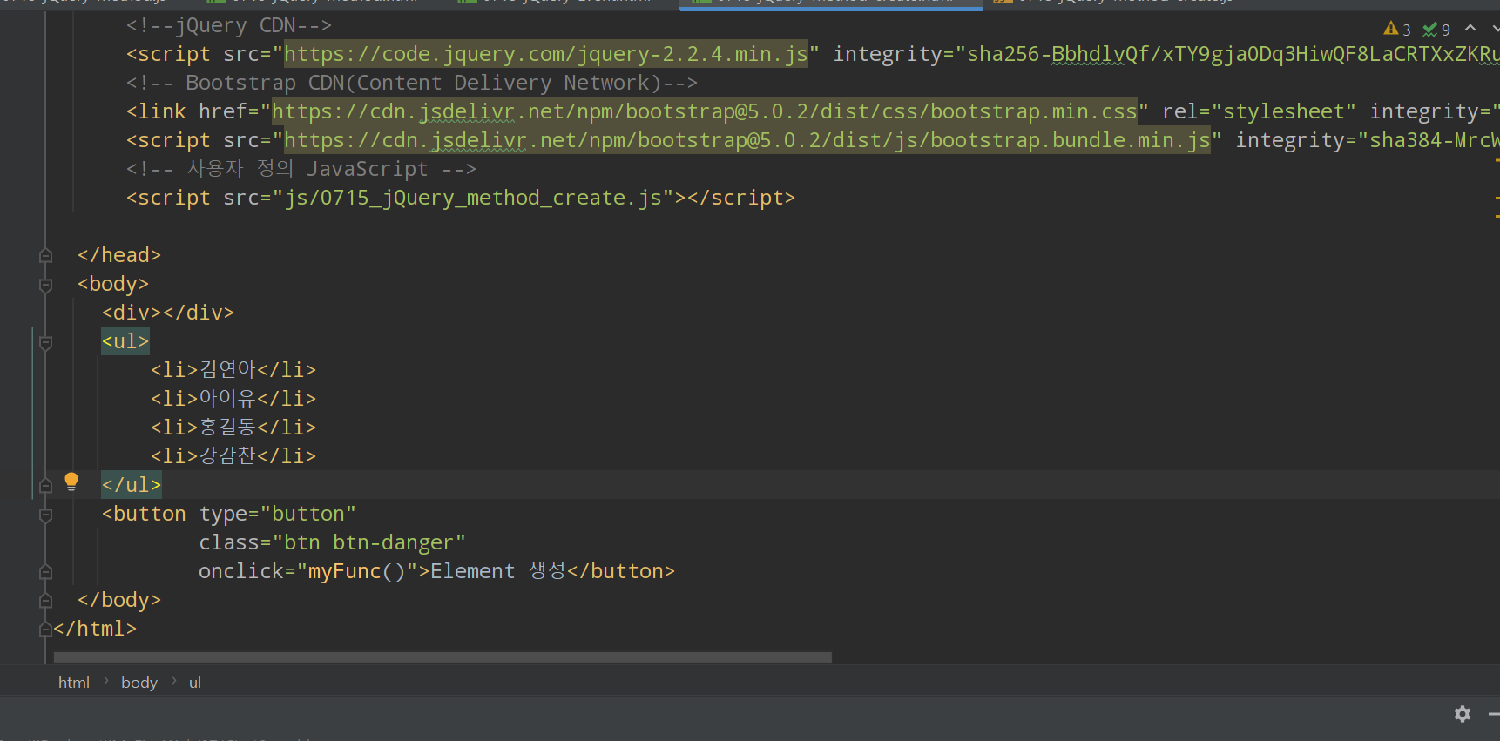Click the myFunc() call in onclick

(357, 571)
